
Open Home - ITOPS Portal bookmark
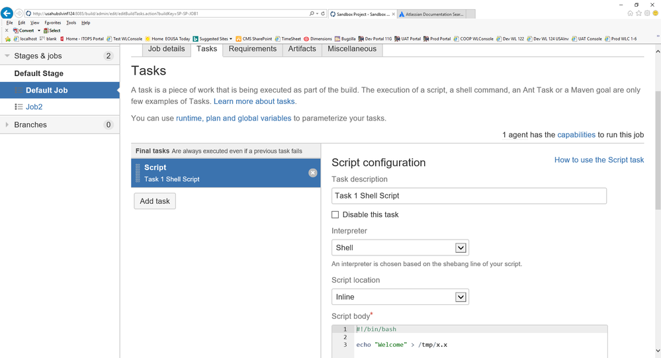(82, 39)
